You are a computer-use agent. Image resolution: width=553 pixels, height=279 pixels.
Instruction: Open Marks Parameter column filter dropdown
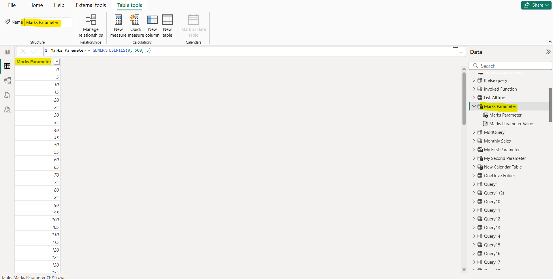57,61
